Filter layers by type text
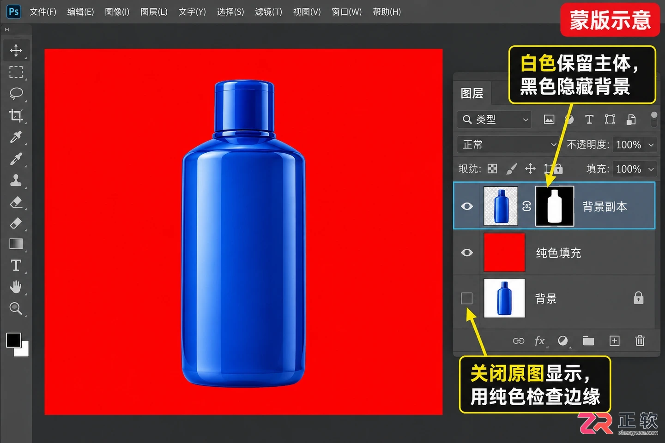The width and height of the screenshot is (665, 443). pos(589,120)
